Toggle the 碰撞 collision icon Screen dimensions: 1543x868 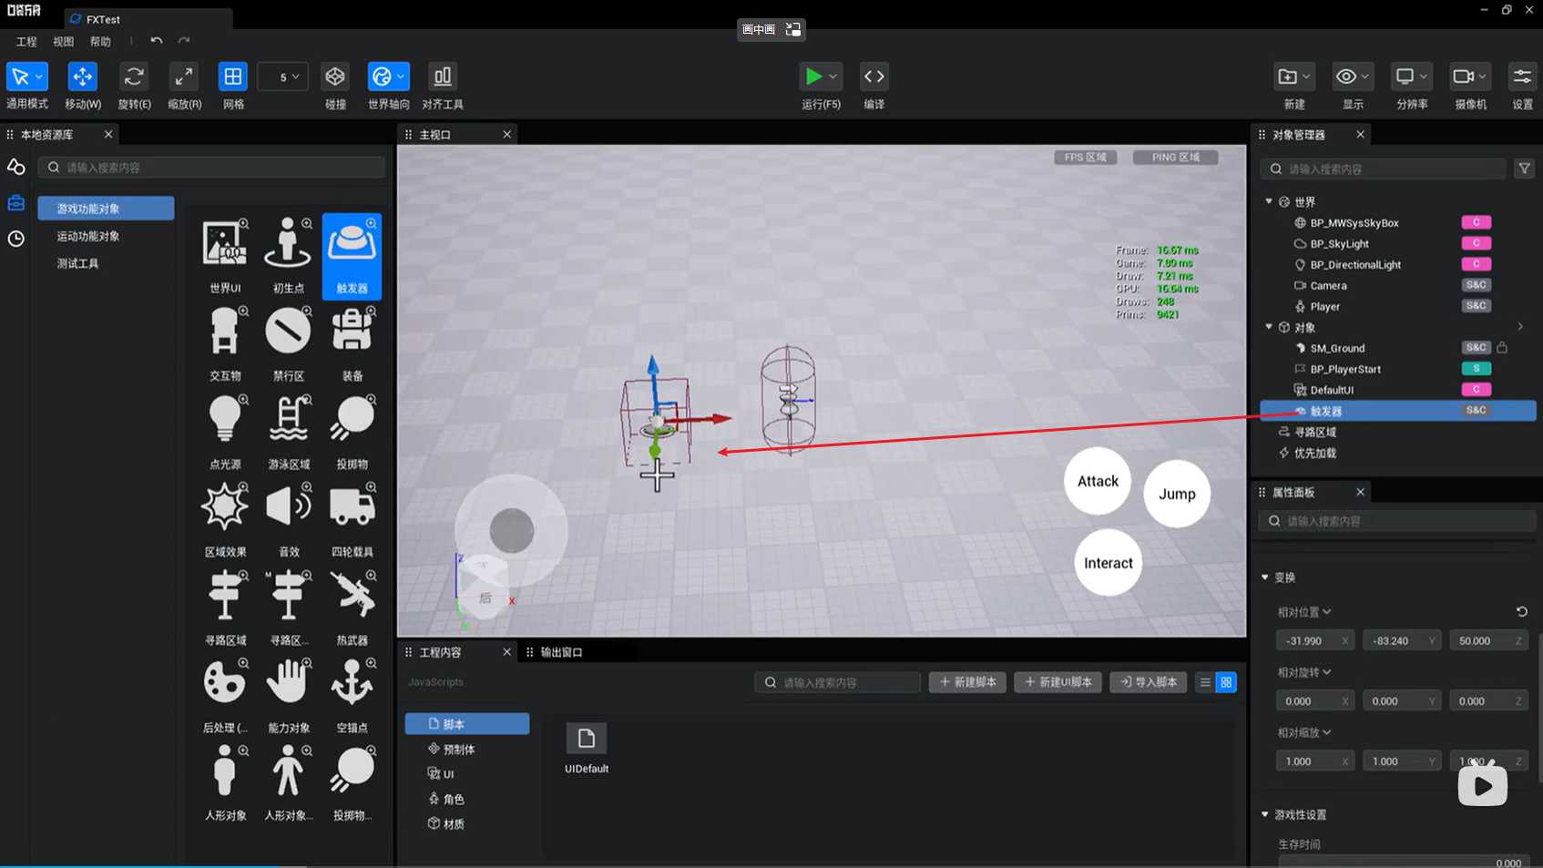335,77
